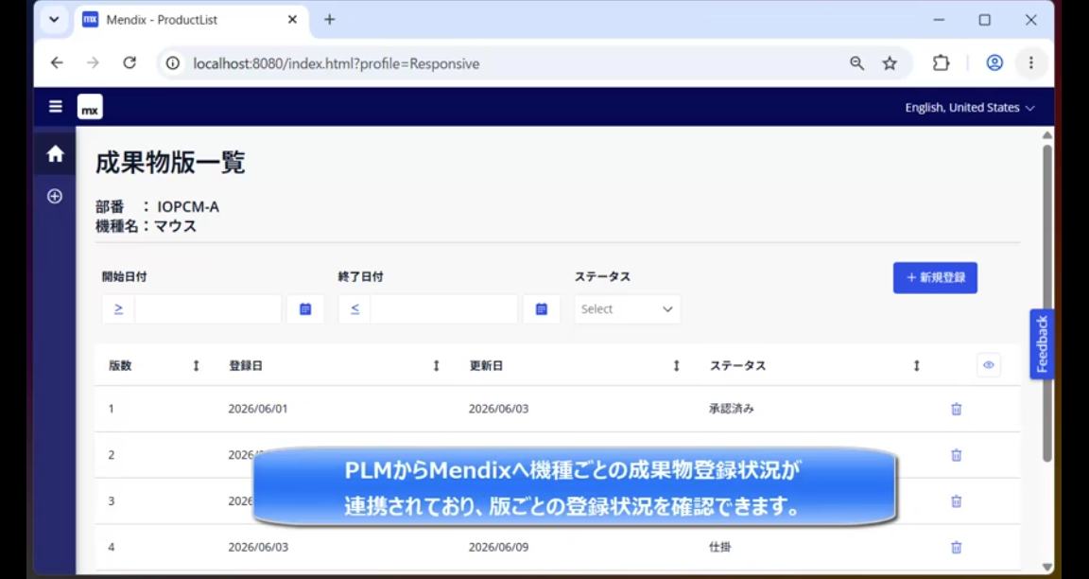Image resolution: width=1089 pixels, height=579 pixels.
Task: Select the Mendix - ProductList tab
Action: tap(190, 20)
